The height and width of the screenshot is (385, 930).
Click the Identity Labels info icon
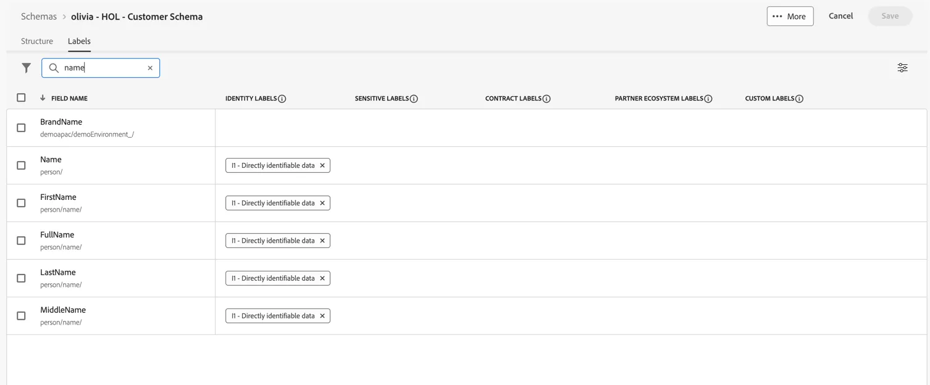(282, 99)
